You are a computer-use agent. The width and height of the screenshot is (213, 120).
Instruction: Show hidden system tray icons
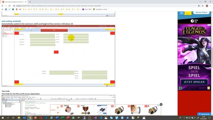pyautogui.click(x=184, y=118)
